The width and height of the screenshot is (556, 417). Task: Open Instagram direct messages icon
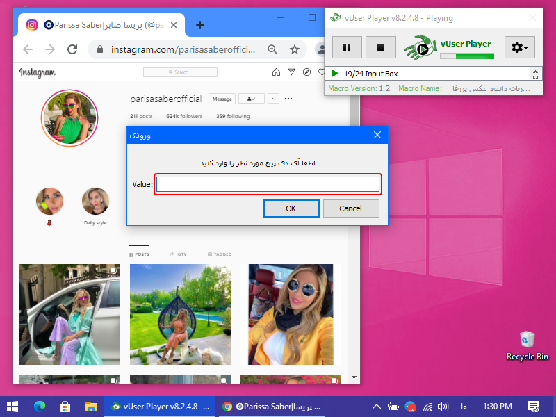(x=291, y=72)
